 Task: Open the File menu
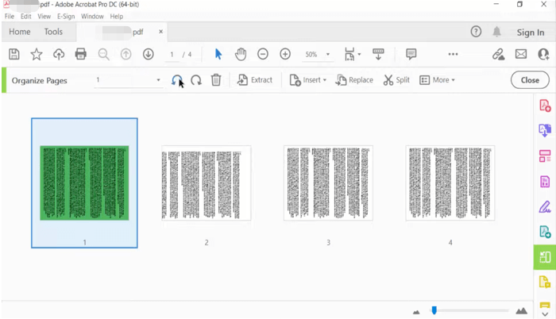point(10,17)
